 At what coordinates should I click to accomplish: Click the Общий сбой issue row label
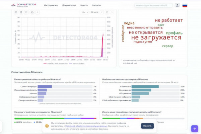tap(125, 93)
